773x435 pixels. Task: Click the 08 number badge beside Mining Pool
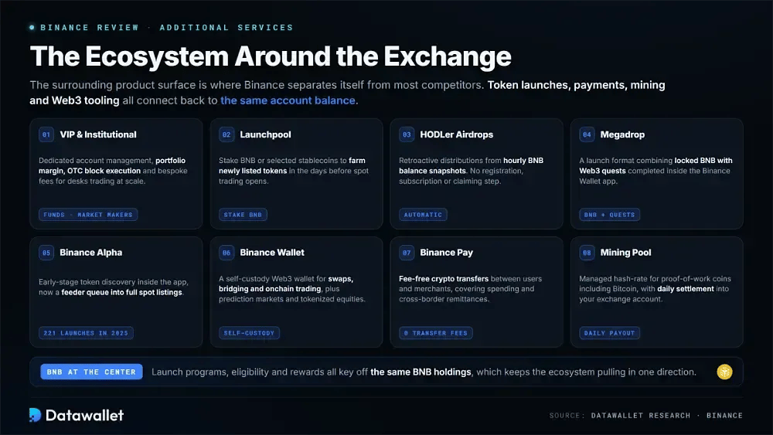[x=587, y=253]
